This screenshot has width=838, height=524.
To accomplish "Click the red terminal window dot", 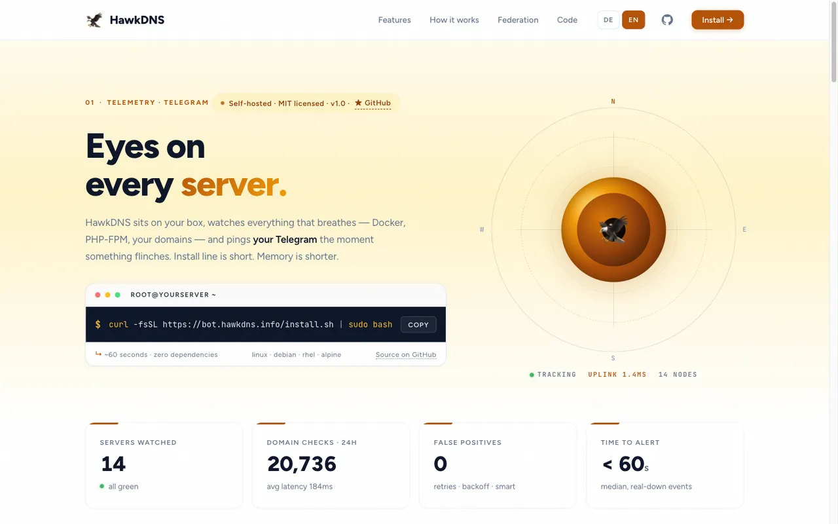I will [x=98, y=295].
